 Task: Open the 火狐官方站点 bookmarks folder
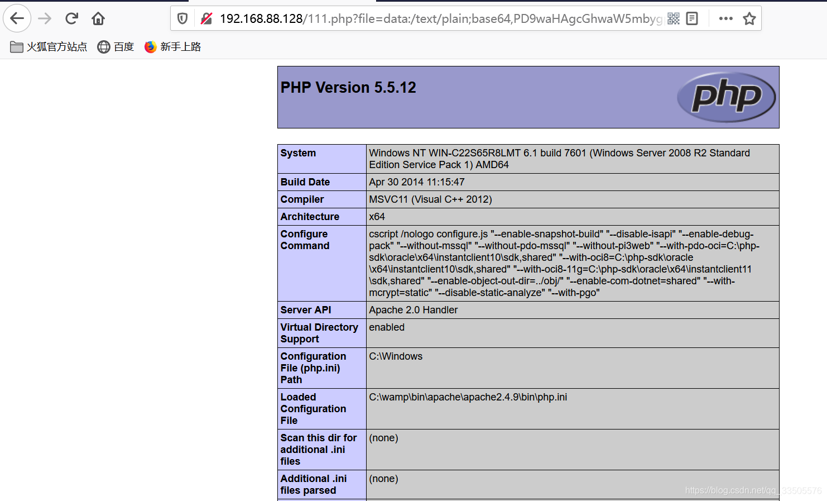coord(49,47)
